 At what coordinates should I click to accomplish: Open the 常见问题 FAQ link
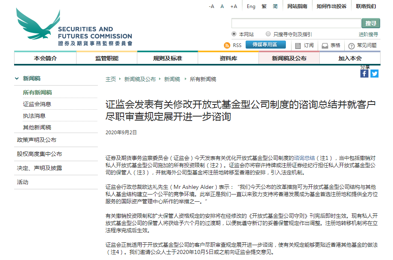pos(367,45)
